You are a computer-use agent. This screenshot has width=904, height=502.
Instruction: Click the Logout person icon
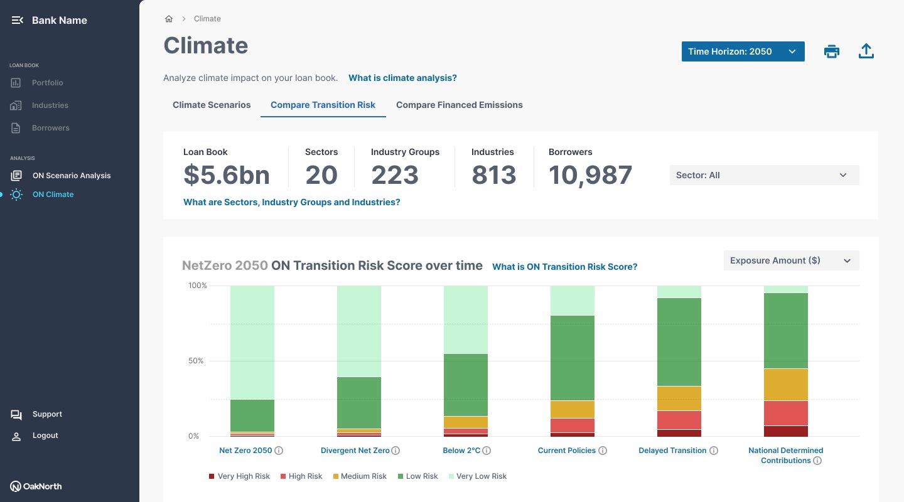[16, 436]
